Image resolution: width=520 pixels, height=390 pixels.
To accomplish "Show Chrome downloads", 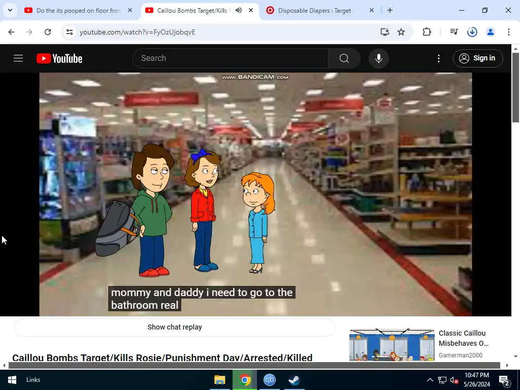I will coord(472,32).
